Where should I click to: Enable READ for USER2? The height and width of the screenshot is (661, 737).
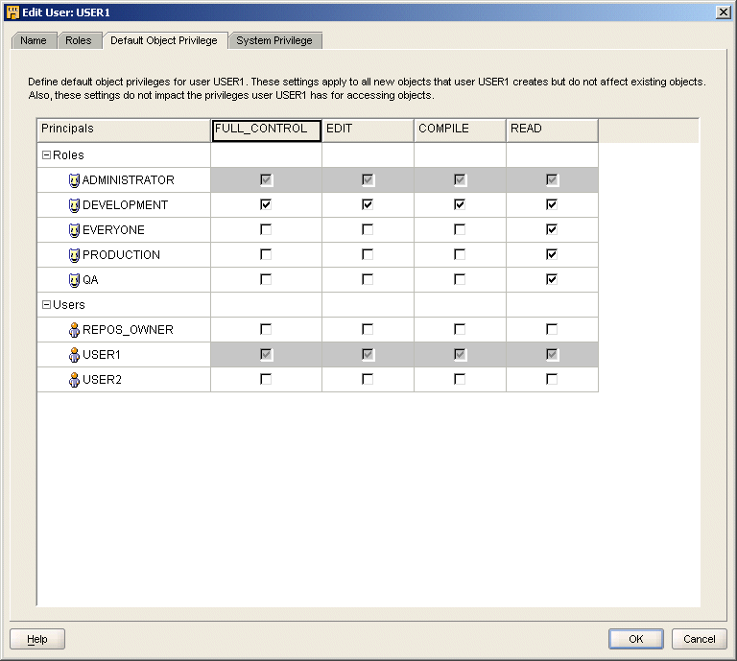(x=552, y=379)
